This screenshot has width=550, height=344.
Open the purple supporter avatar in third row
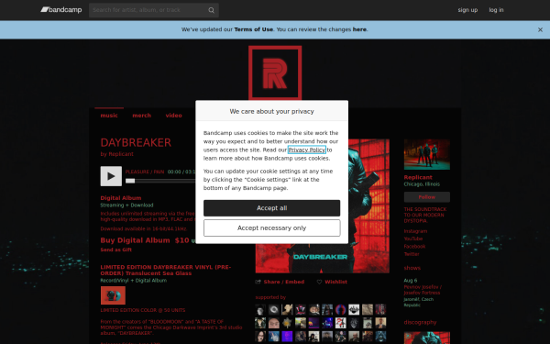[x=287, y=337]
